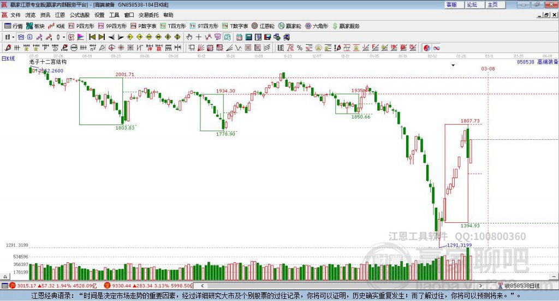Click the 老子十二宫结构 indicator title
Viewport: 559px width, 301px height.
coord(48,62)
